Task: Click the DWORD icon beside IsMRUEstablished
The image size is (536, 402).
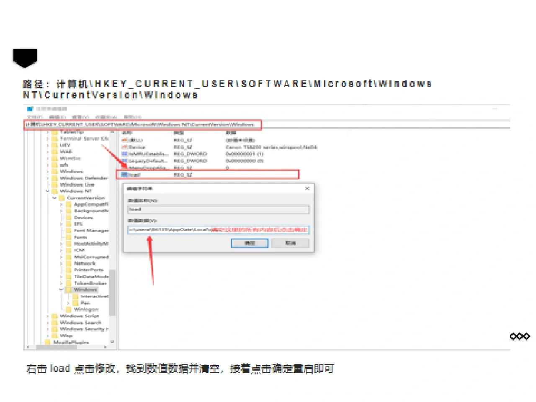Action: [x=124, y=154]
